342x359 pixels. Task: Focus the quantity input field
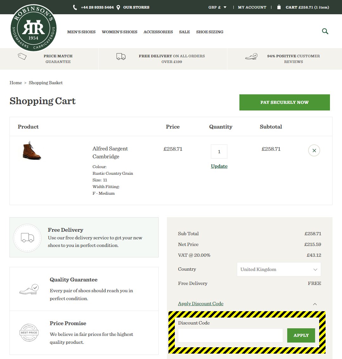pos(219,151)
